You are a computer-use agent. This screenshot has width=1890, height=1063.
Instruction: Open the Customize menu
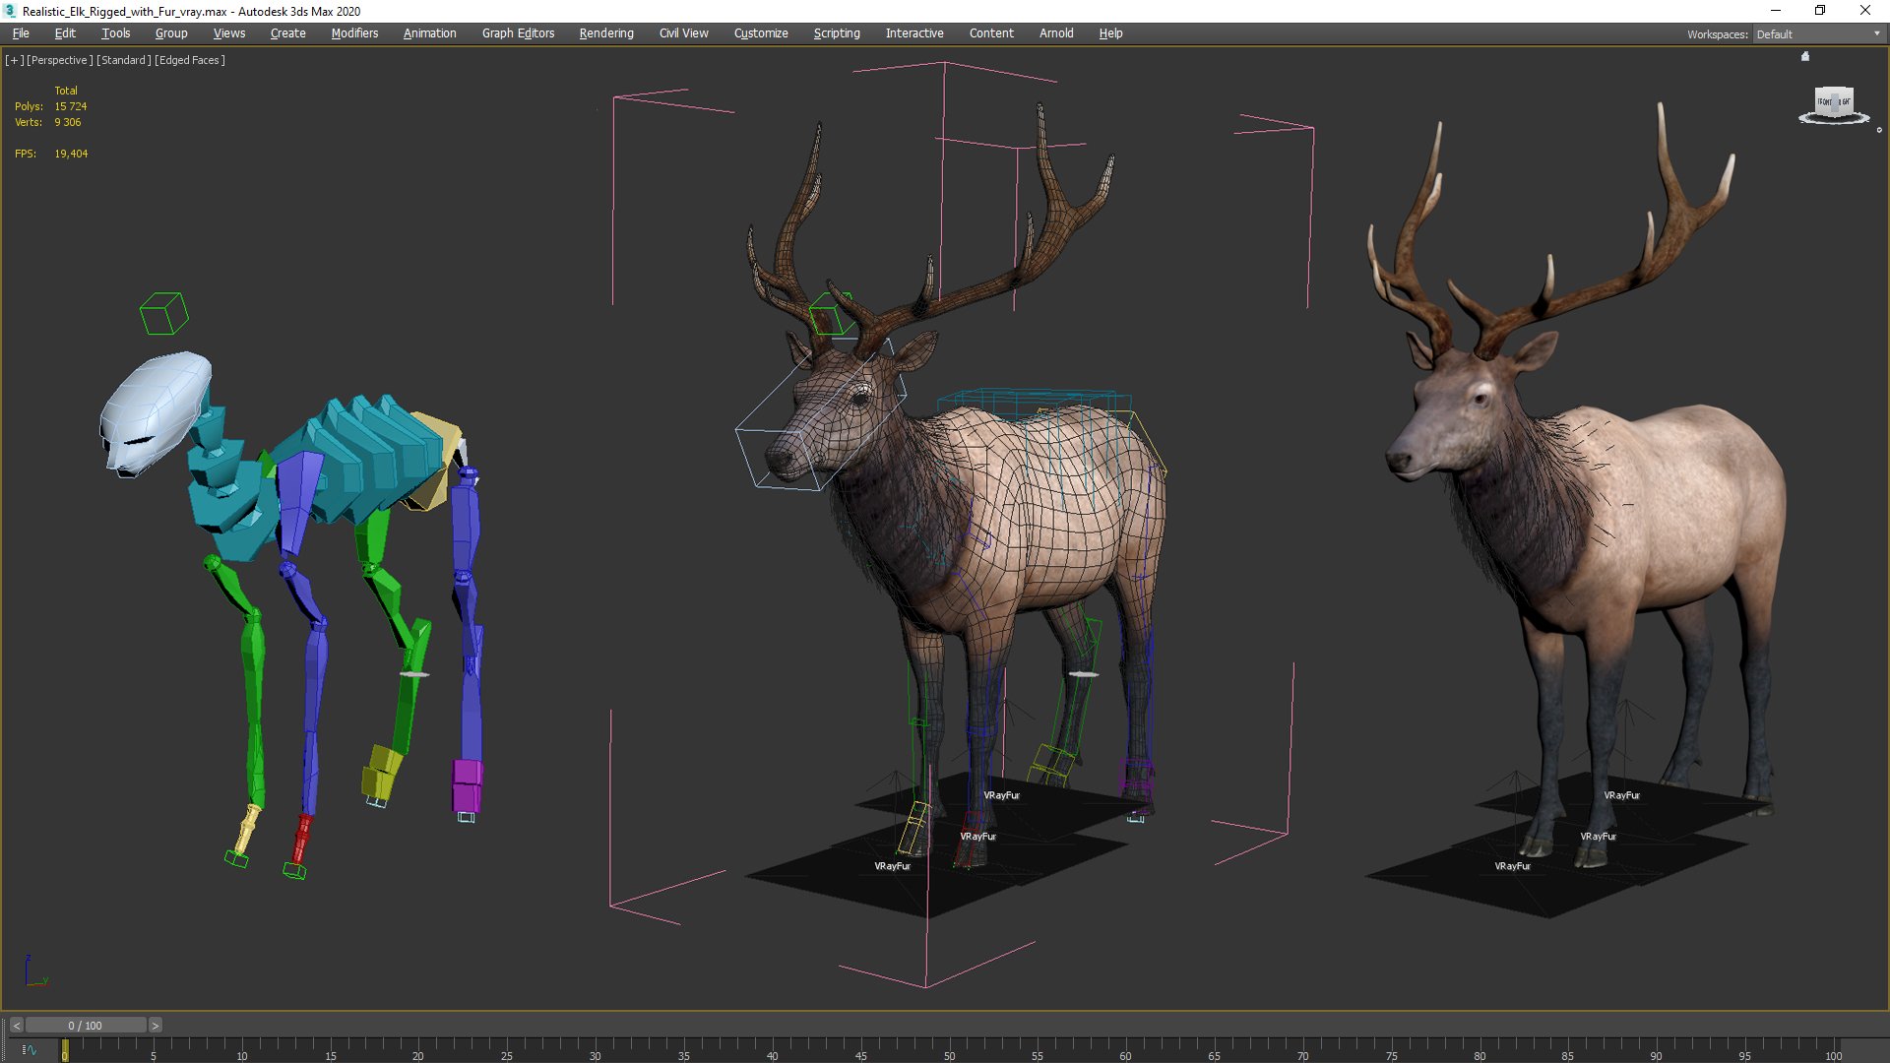(761, 33)
